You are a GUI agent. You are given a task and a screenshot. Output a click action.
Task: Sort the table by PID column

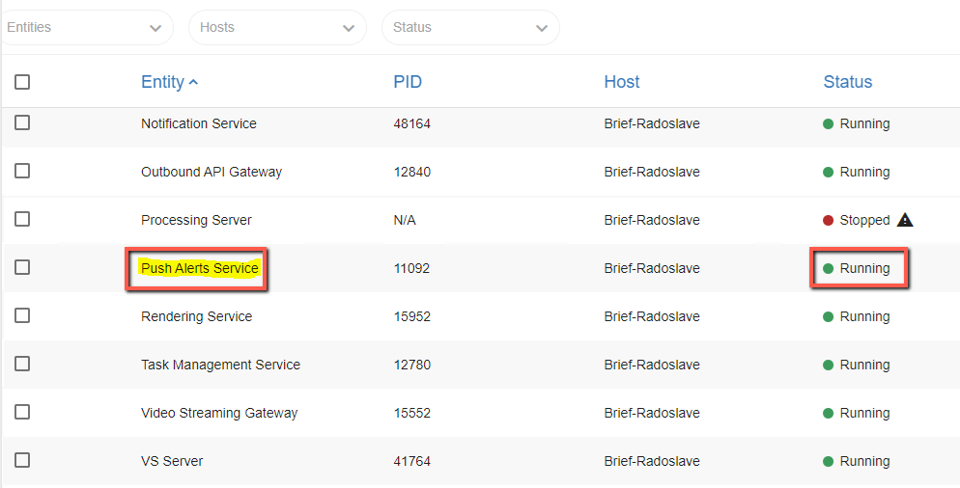click(x=408, y=82)
